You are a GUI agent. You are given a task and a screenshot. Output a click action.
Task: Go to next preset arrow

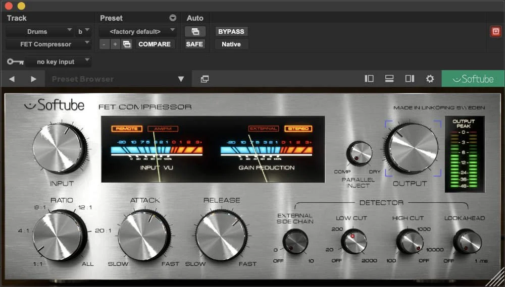coord(33,79)
